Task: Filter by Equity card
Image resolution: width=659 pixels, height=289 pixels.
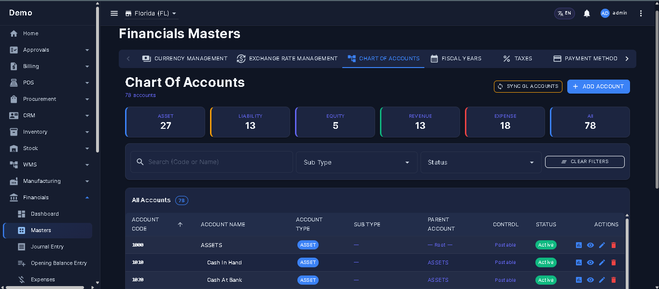Action: click(x=335, y=122)
